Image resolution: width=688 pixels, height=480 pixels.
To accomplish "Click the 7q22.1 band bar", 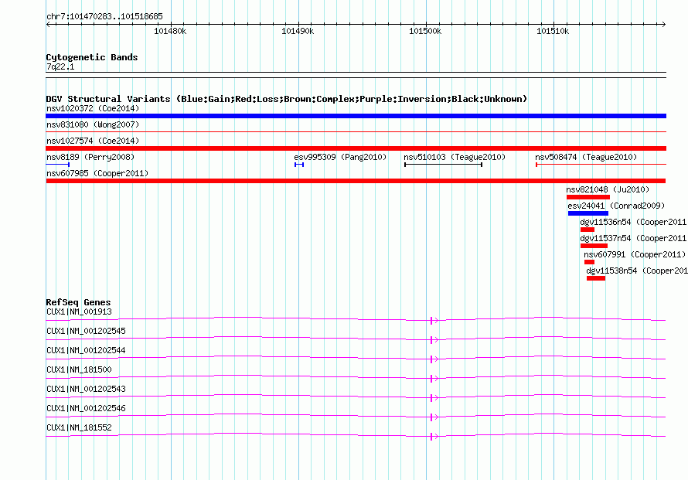I will tap(356, 75).
